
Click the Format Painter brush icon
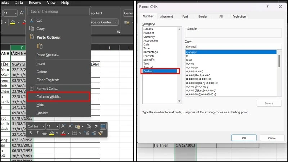[x=101, y=133]
